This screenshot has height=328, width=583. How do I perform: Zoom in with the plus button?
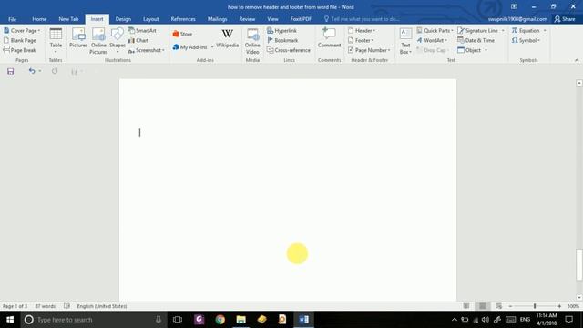pyautogui.click(x=559, y=306)
